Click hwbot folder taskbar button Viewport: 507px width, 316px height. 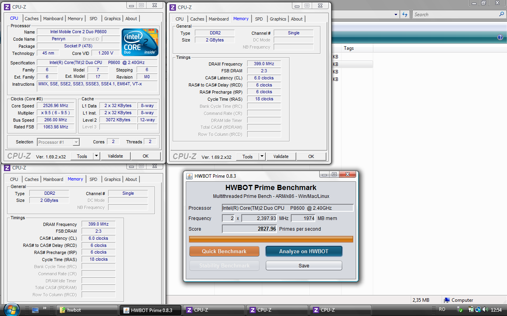click(x=87, y=310)
